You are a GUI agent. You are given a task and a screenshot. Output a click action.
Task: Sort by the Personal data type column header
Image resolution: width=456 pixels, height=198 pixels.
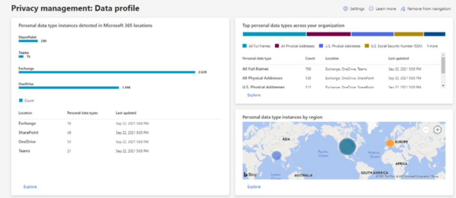(x=256, y=58)
